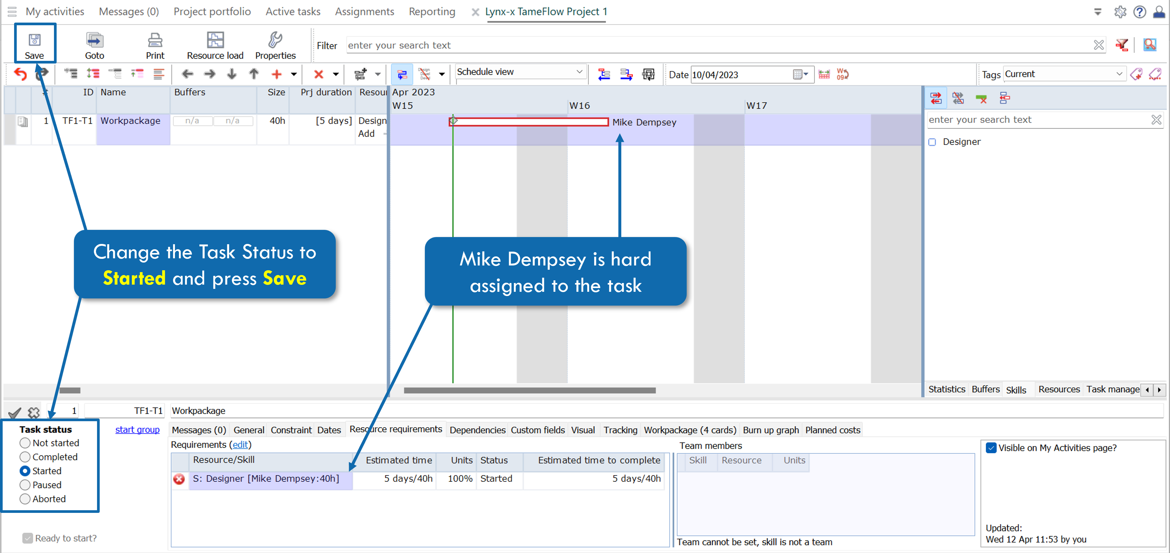Click the checkmark apply icon near task ID

click(x=15, y=413)
